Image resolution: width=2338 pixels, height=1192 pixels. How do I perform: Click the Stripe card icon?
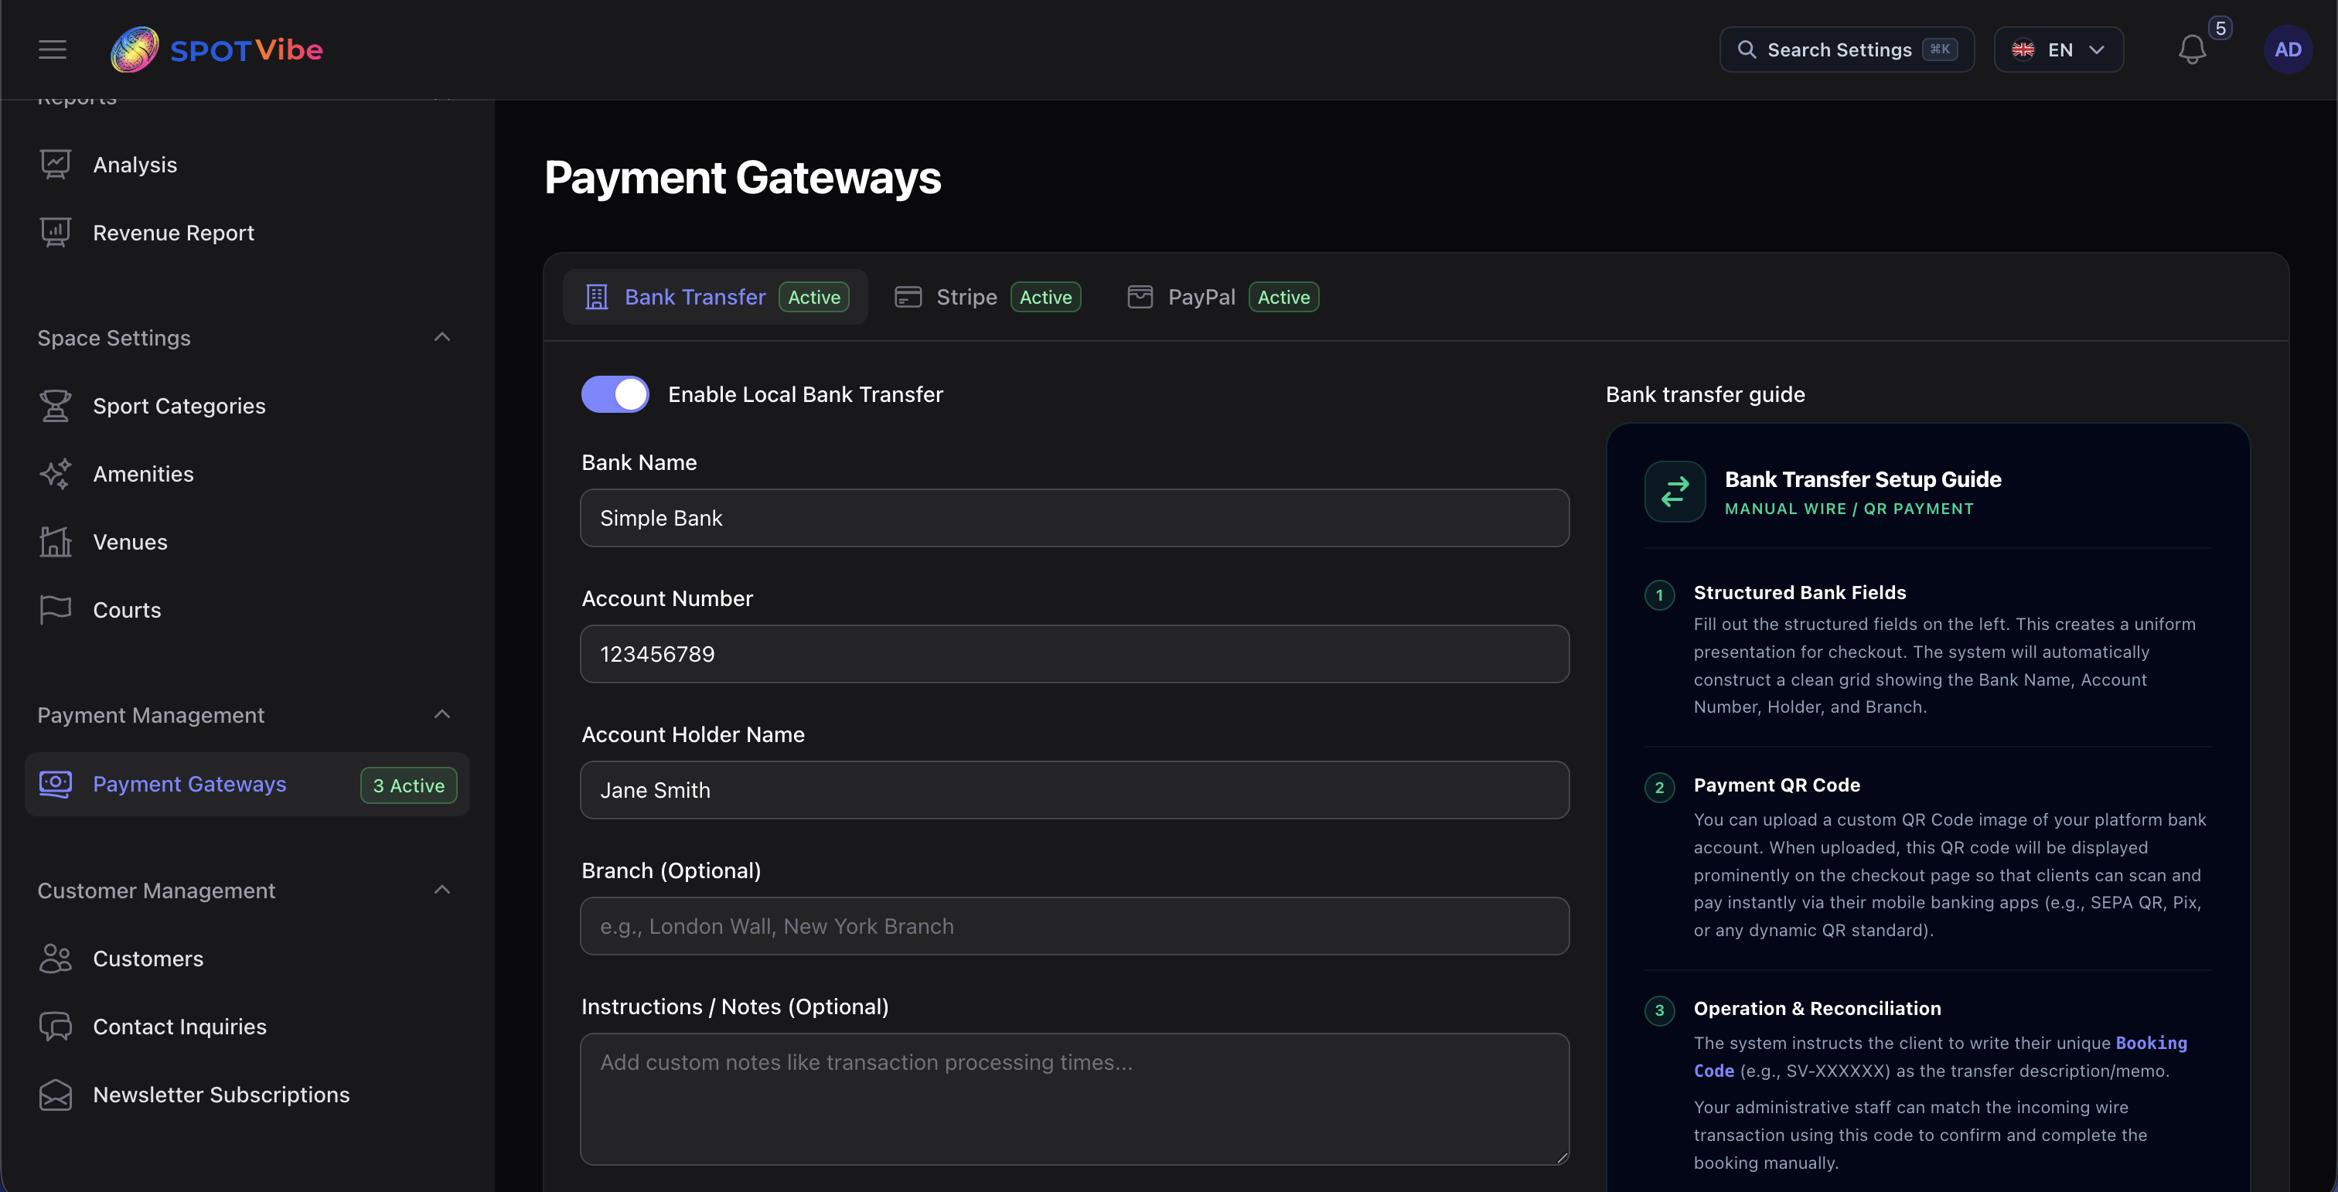[x=908, y=297]
